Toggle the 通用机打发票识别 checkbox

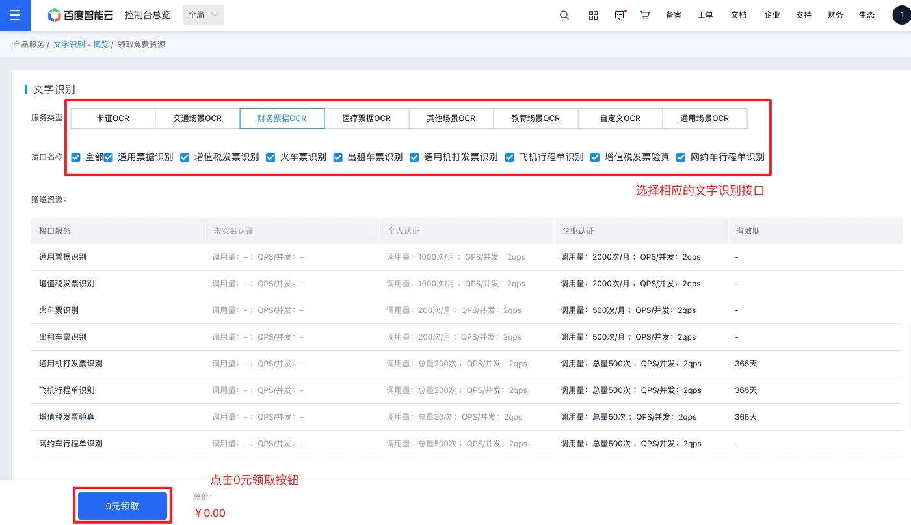point(414,157)
